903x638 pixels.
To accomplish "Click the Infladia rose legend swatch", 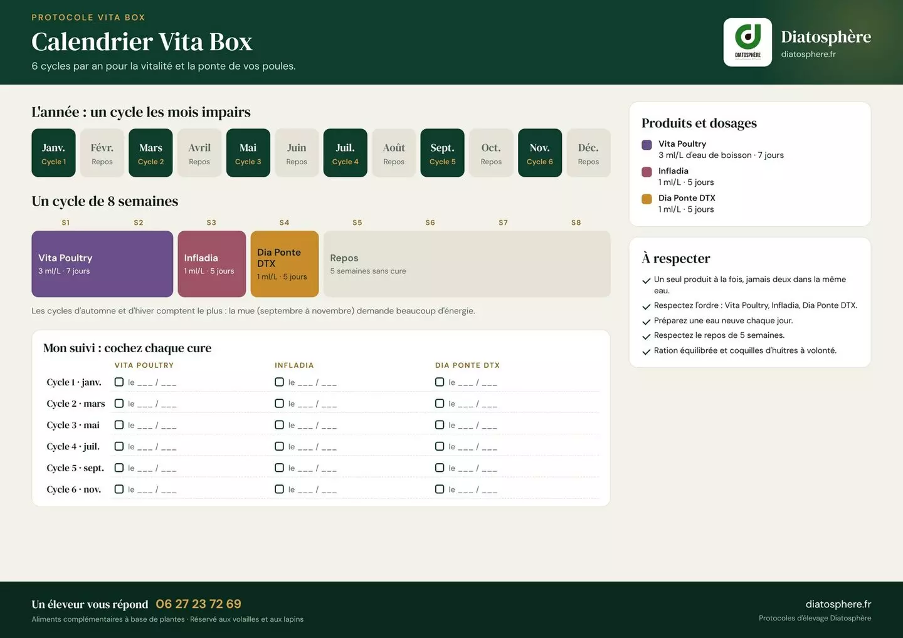I will click(647, 172).
